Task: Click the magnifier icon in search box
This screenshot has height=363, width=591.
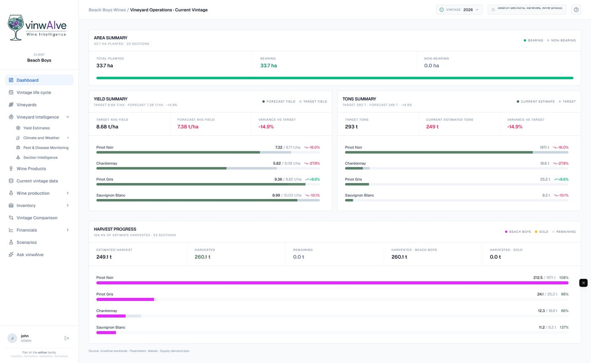Action: [493, 10]
